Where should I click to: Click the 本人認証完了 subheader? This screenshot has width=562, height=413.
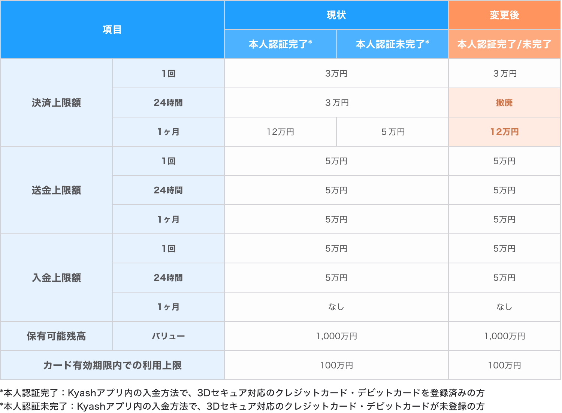pyautogui.click(x=280, y=44)
